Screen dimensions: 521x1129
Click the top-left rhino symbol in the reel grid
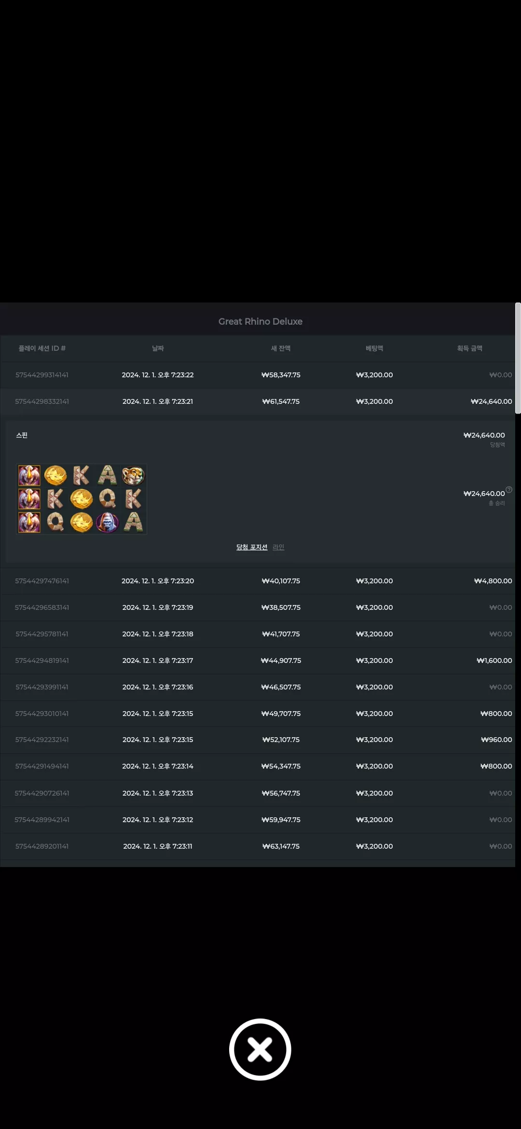[29, 475]
